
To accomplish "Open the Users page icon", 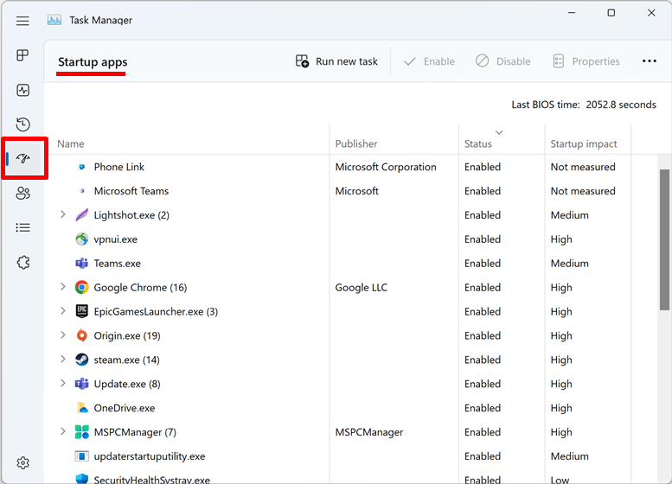I will 23,194.
